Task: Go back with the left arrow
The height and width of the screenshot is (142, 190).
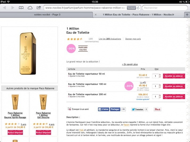Action: point(5,8)
